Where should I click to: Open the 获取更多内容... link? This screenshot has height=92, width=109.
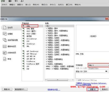tap(54, 89)
